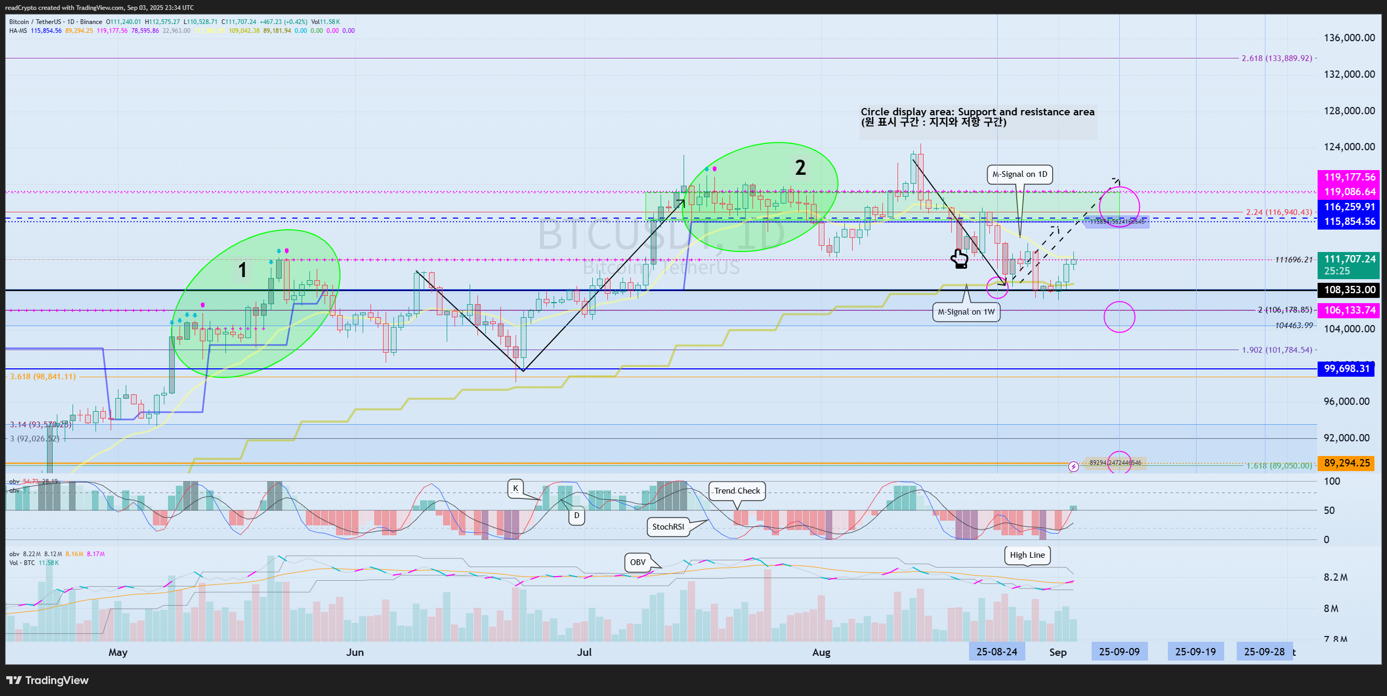Image resolution: width=1387 pixels, height=696 pixels.
Task: Click the 'Aug' label on the time axis
Action: coord(821,652)
